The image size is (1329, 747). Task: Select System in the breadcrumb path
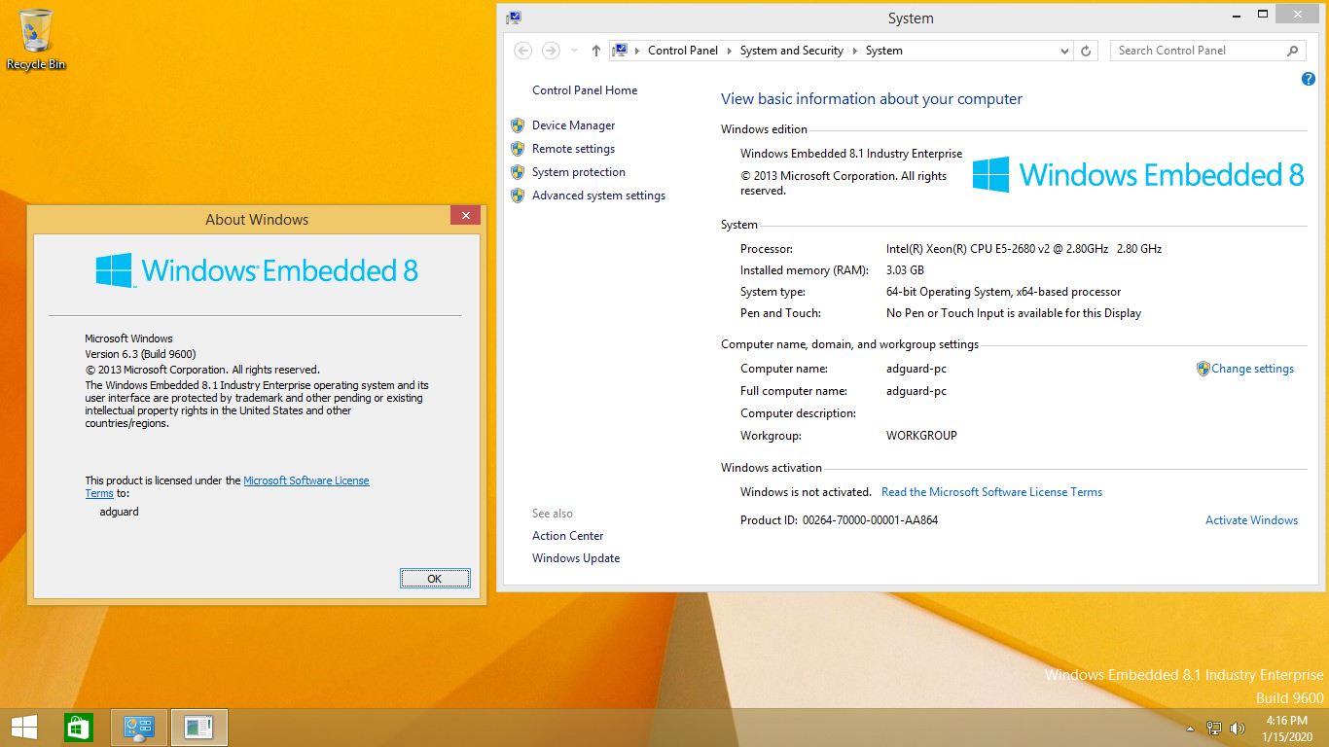[x=883, y=51]
